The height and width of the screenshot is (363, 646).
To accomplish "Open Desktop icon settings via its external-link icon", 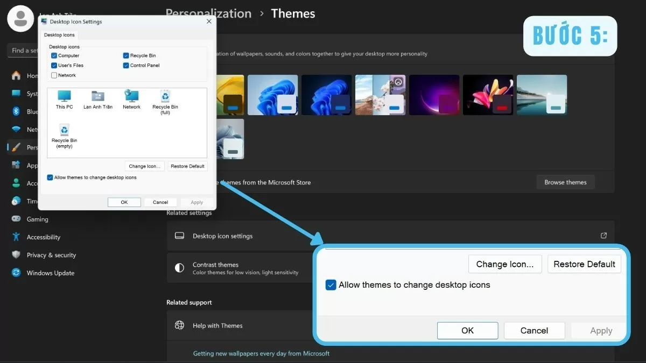I will 604,236.
